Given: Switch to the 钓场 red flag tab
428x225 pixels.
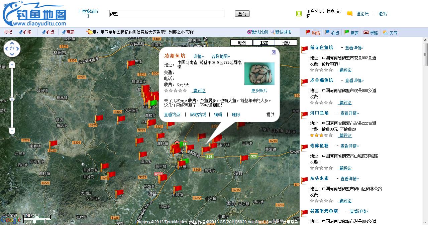Looking at the screenshot, I should pyautogui.click(x=313, y=33).
